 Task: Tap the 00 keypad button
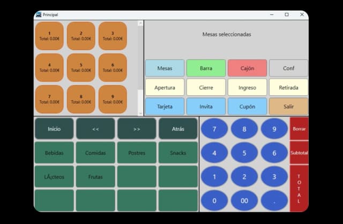click(x=244, y=200)
